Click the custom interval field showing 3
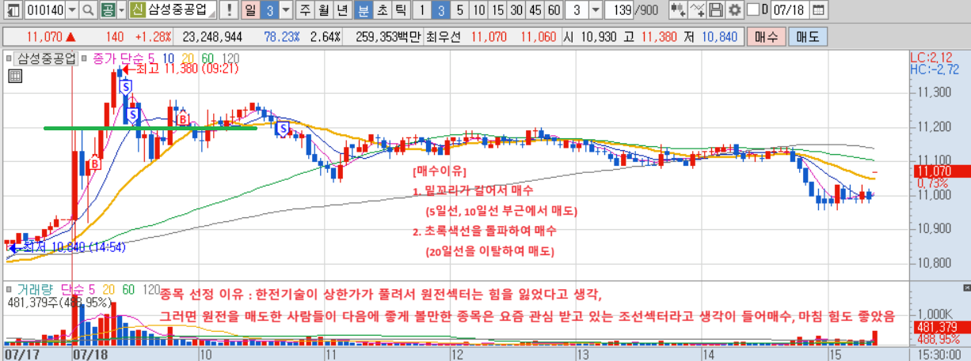Image resolution: width=971 pixels, height=361 pixels. [577, 10]
